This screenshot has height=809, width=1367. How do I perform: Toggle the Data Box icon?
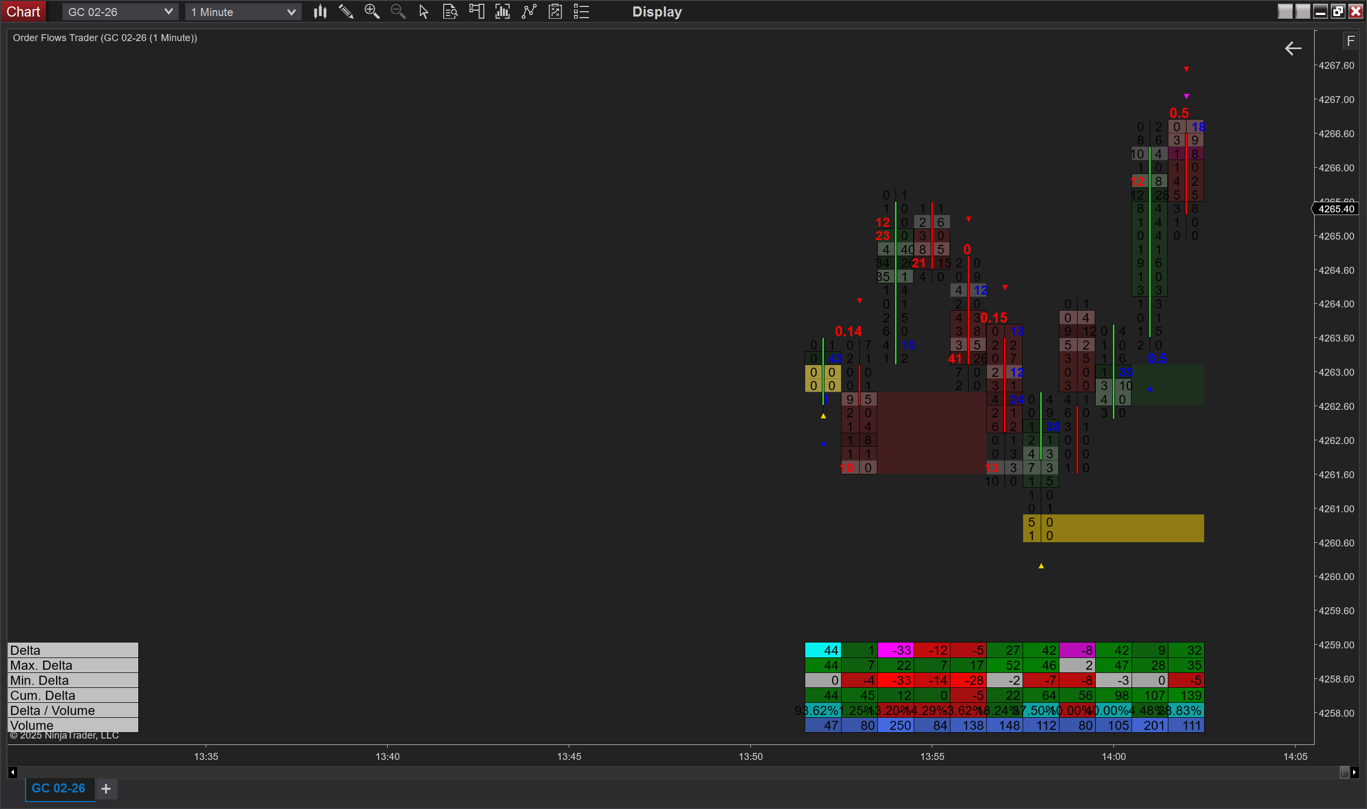(450, 11)
